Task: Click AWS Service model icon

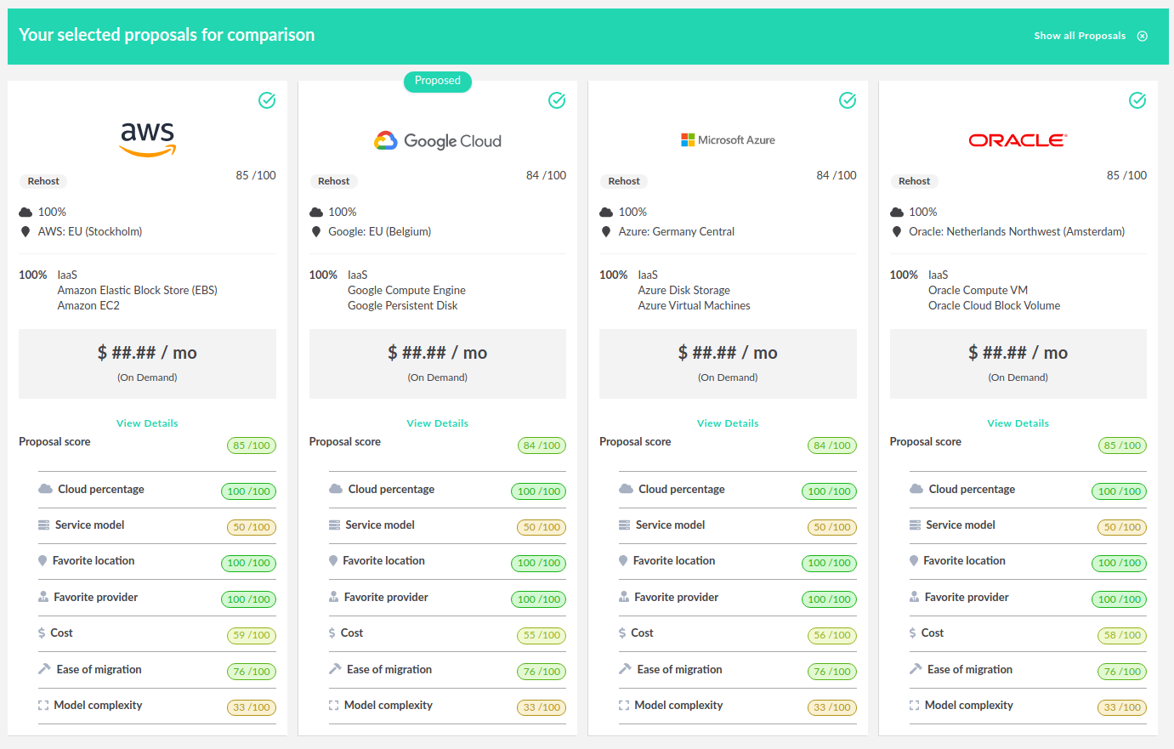Action: point(43,525)
